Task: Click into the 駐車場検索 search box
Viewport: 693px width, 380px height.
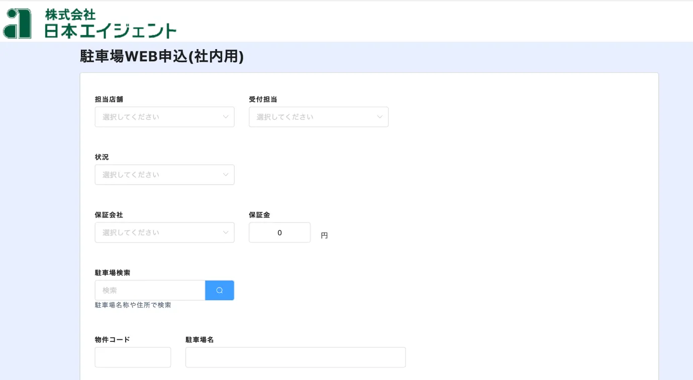Action: tap(150, 290)
